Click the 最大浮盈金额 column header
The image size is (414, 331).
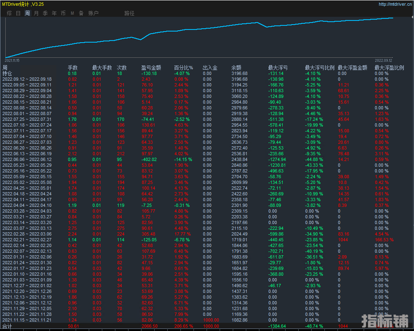click(x=353, y=68)
